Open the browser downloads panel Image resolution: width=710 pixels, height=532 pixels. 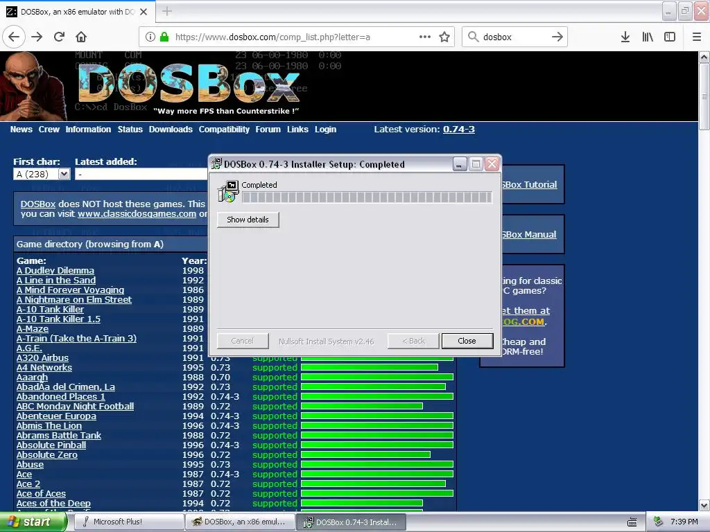point(625,37)
